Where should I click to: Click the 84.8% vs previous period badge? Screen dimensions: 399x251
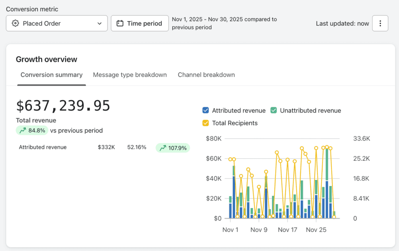32,131
